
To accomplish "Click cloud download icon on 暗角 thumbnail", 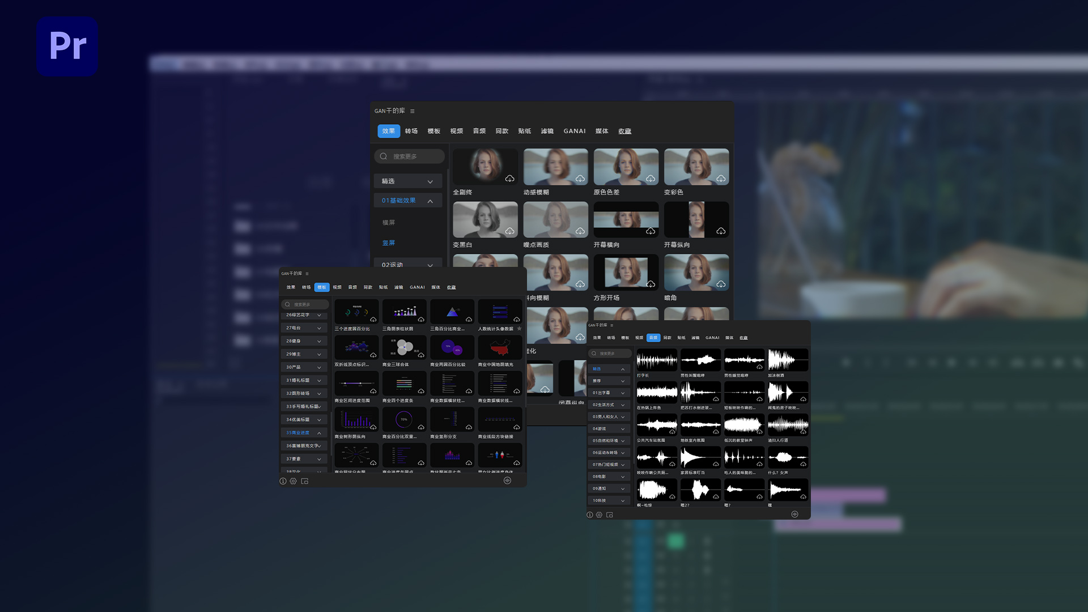I will 721,284.
